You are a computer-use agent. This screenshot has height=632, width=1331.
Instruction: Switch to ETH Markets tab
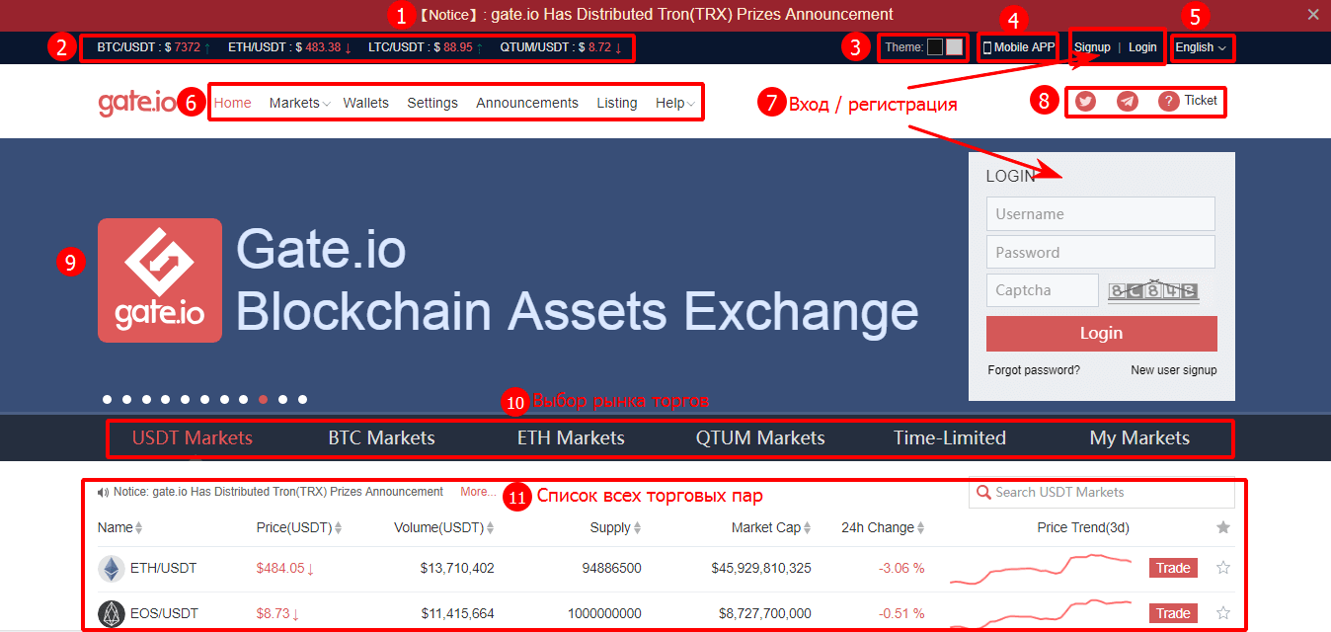point(571,437)
